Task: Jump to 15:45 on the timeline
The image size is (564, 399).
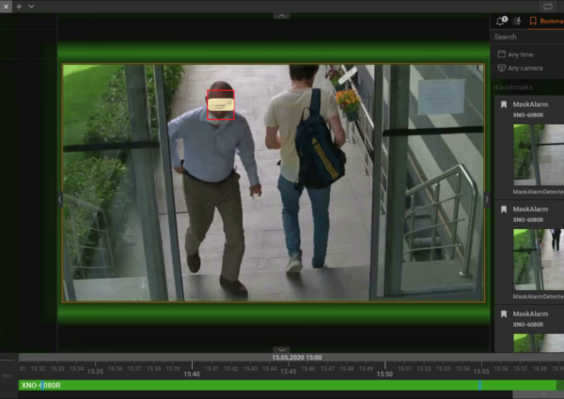Action: pyautogui.click(x=289, y=372)
